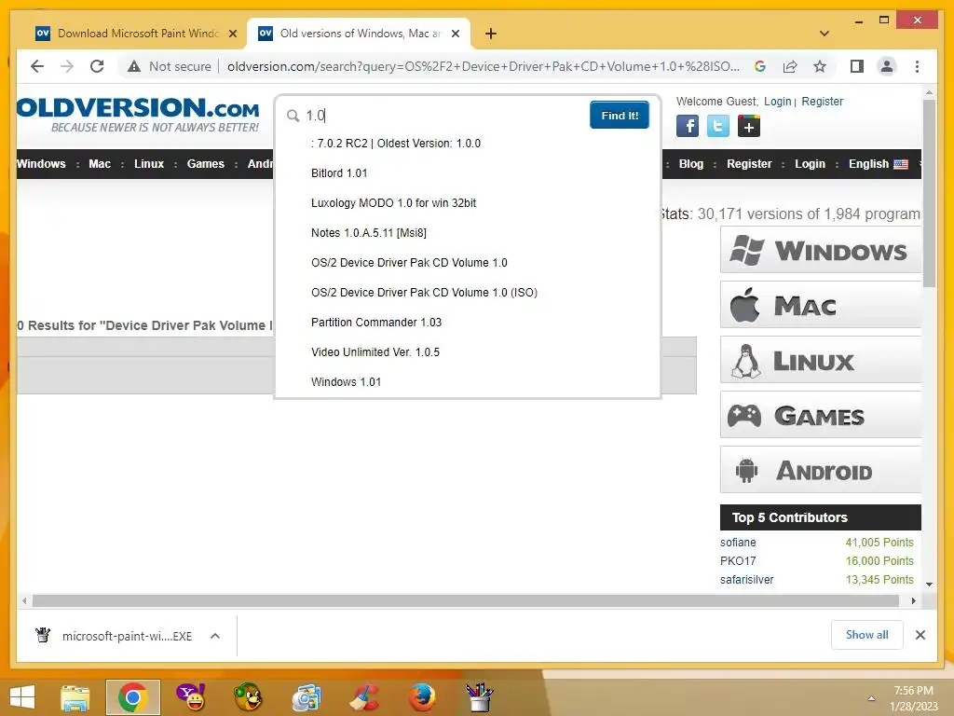
Task: Open the English language selector
Action: (878, 164)
